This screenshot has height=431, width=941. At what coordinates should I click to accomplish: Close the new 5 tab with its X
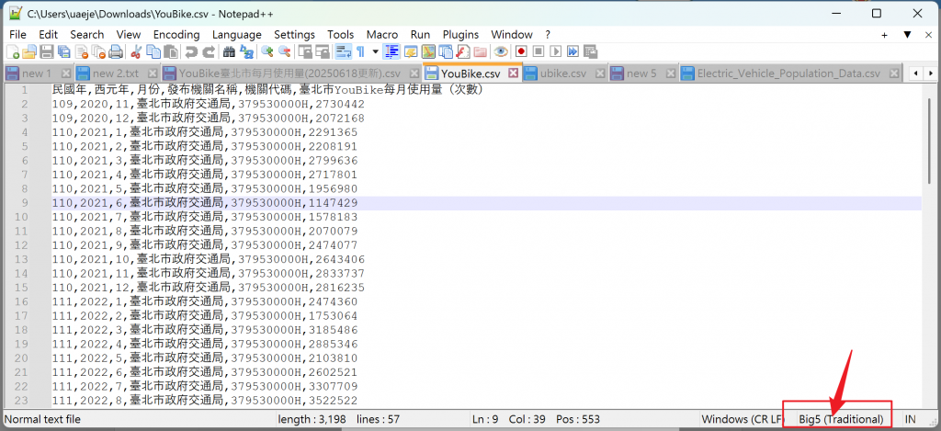click(x=670, y=74)
